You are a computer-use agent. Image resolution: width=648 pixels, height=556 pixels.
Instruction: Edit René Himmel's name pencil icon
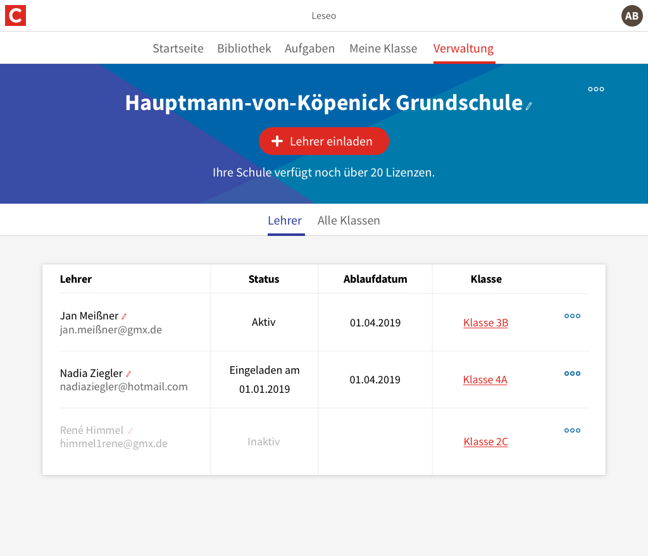tap(130, 431)
